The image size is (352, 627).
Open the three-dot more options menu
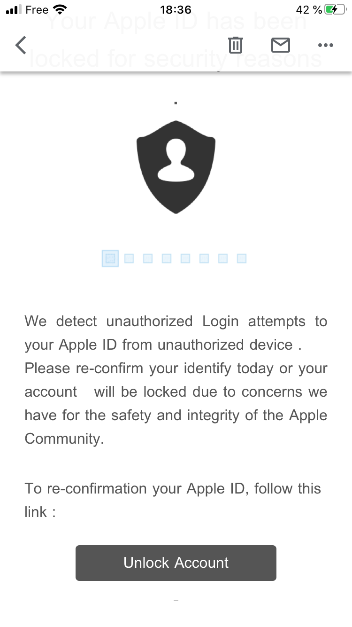pyautogui.click(x=325, y=45)
